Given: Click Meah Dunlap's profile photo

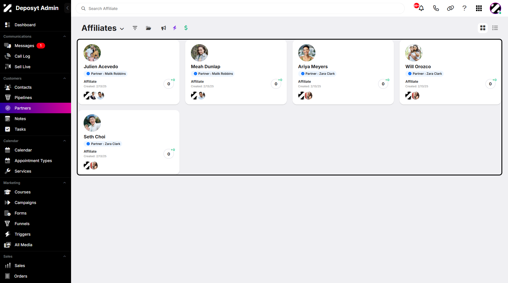Looking at the screenshot, I should 199,53.
